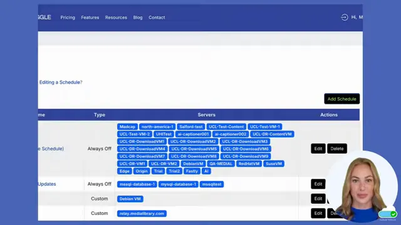Open the Updates schedule name link
The image size is (401, 225).
(47, 184)
